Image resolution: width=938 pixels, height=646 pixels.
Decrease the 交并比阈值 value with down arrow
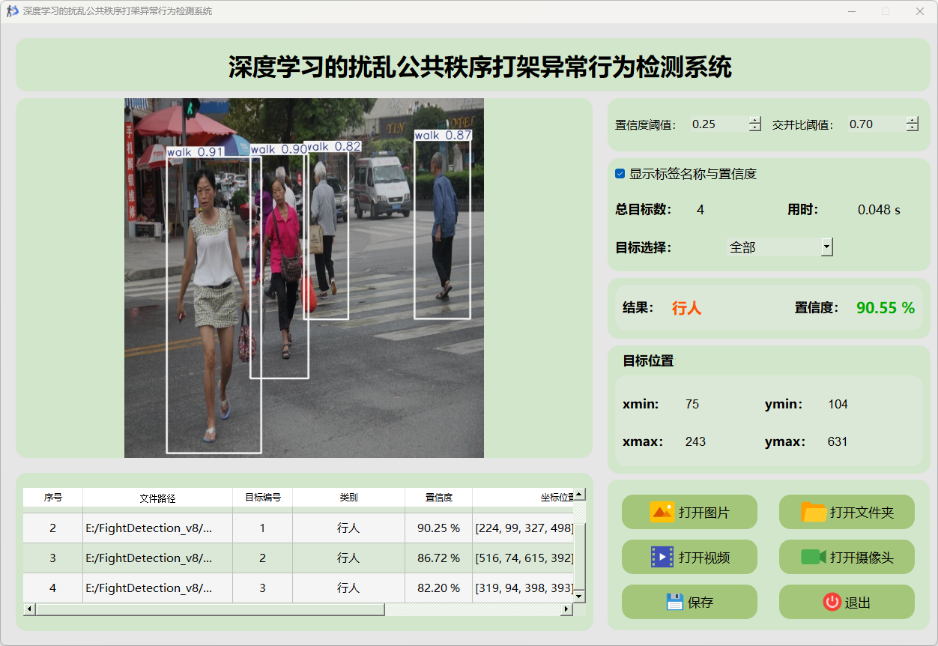pyautogui.click(x=912, y=128)
